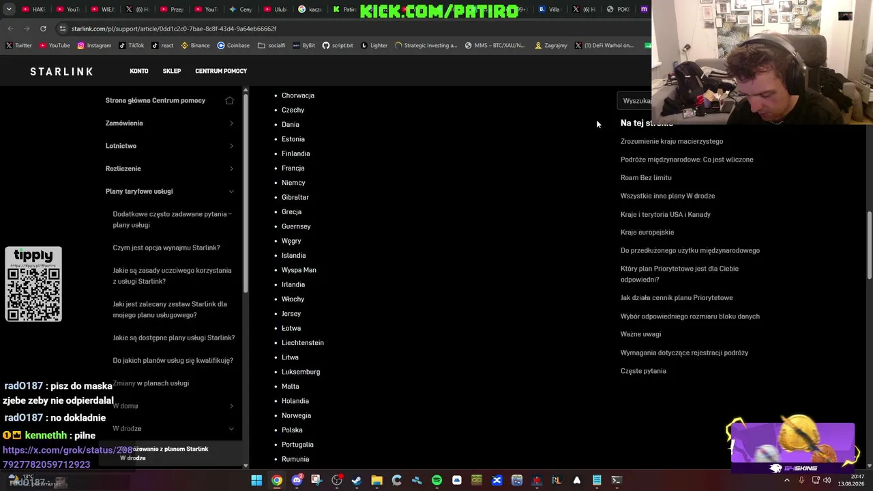Switch to the Villa browser tab
Screen dimensions: 873x491
tap(550, 10)
